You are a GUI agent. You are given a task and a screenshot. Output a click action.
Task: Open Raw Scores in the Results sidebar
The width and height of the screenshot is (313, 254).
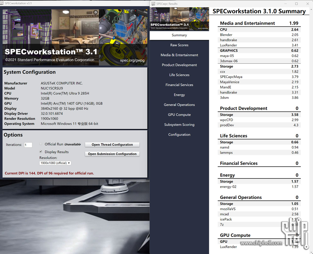pos(179,45)
